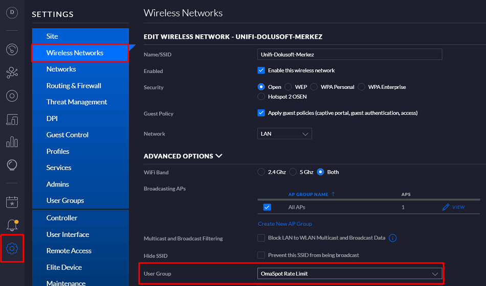Toggle Apply guest policies checkbox

pyautogui.click(x=261, y=113)
